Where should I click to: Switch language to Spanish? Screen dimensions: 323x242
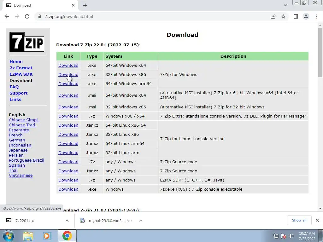tap(17, 165)
